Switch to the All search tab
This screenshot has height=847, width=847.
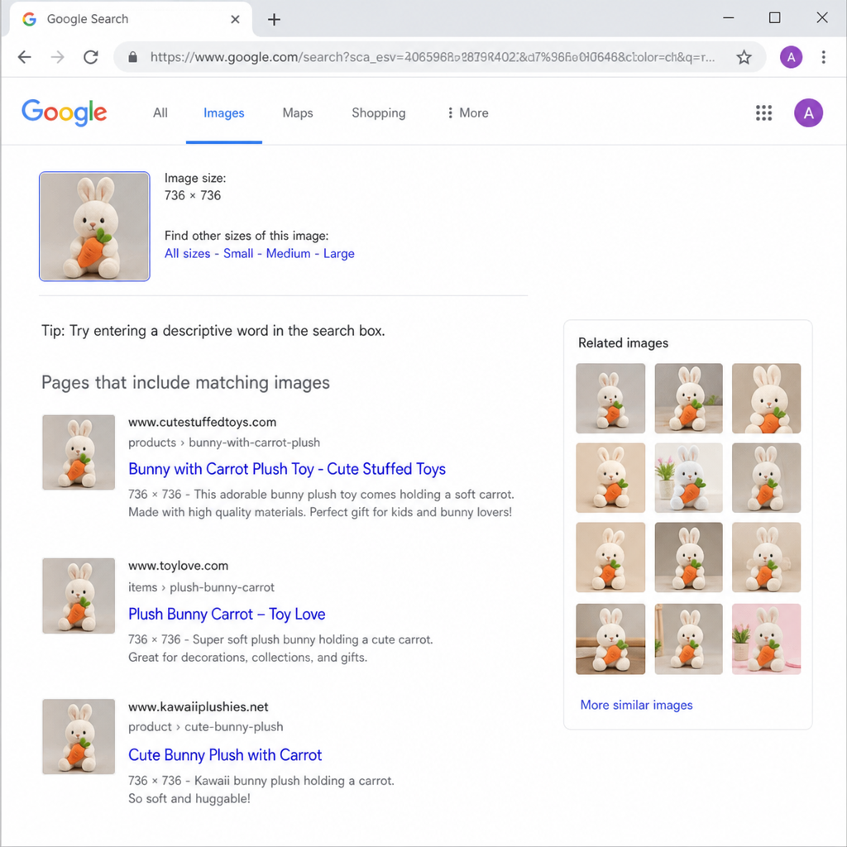tap(160, 112)
